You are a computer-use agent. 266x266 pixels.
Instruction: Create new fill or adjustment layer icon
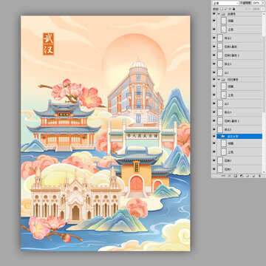(x=242, y=176)
